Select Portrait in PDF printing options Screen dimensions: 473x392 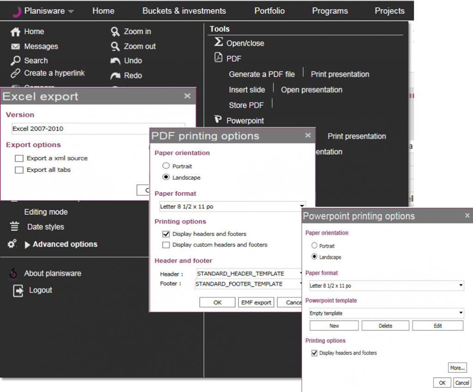click(166, 166)
